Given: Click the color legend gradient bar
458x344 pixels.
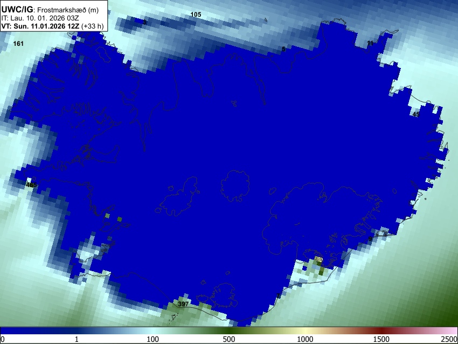Looking at the screenshot, I should 229,331.
